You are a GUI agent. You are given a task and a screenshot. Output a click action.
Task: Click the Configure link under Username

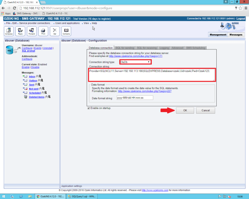coord(27,48)
